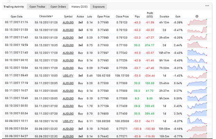Viewport: 216px width, 139px height.
Task: Open the three-dots options menu
Action: [207, 6]
